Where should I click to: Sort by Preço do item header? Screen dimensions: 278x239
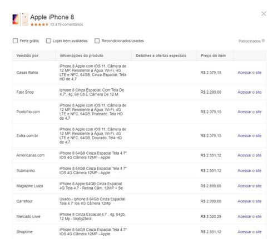pos(213,55)
